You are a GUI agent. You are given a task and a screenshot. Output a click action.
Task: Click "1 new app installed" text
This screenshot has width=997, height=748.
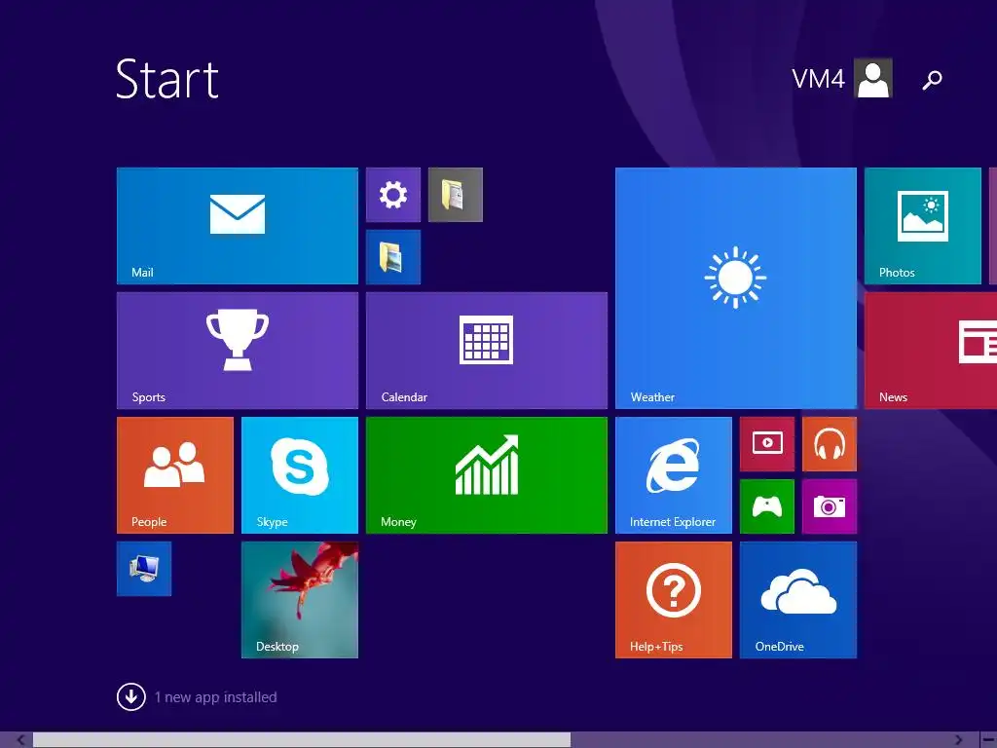(215, 697)
